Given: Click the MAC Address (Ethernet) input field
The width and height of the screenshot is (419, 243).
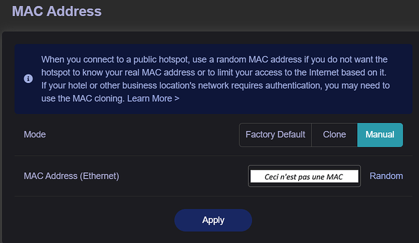Looking at the screenshot, I should pyautogui.click(x=304, y=176).
